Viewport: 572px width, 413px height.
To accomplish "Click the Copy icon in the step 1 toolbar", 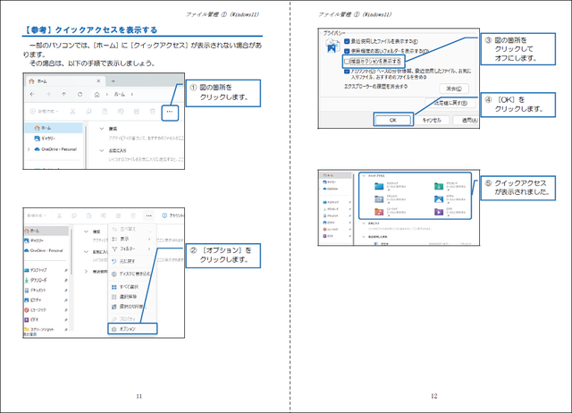I will pyautogui.click(x=88, y=111).
